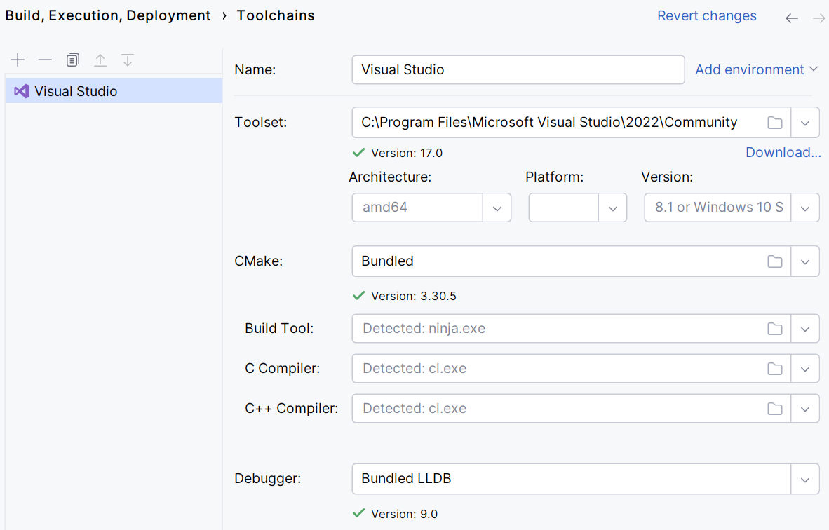The image size is (829, 530).
Task: Move the toolchain up with the up arrow icon
Action: (100, 60)
